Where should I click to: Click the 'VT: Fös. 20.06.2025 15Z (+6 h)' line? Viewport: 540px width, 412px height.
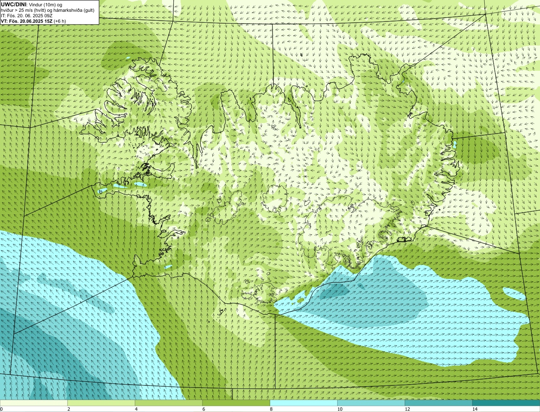(x=34, y=21)
